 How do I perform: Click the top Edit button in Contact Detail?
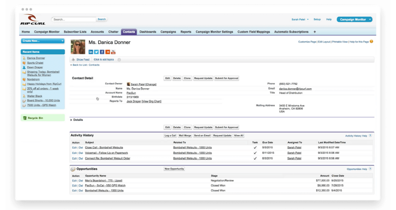pyautogui.click(x=167, y=78)
